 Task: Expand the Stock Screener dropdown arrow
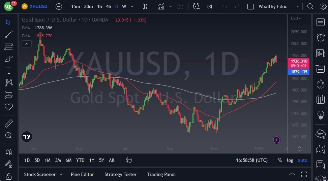61,174
